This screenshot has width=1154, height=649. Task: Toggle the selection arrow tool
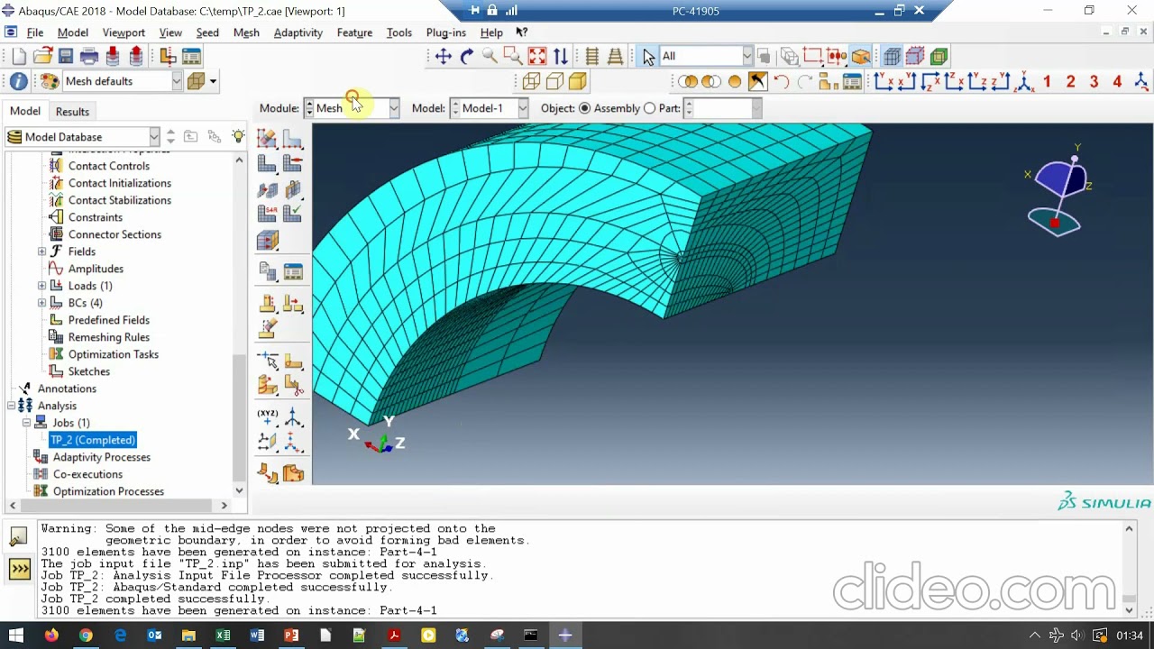tap(648, 57)
